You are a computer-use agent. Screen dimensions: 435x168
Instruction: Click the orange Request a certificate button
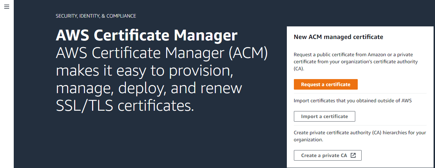pos(326,84)
